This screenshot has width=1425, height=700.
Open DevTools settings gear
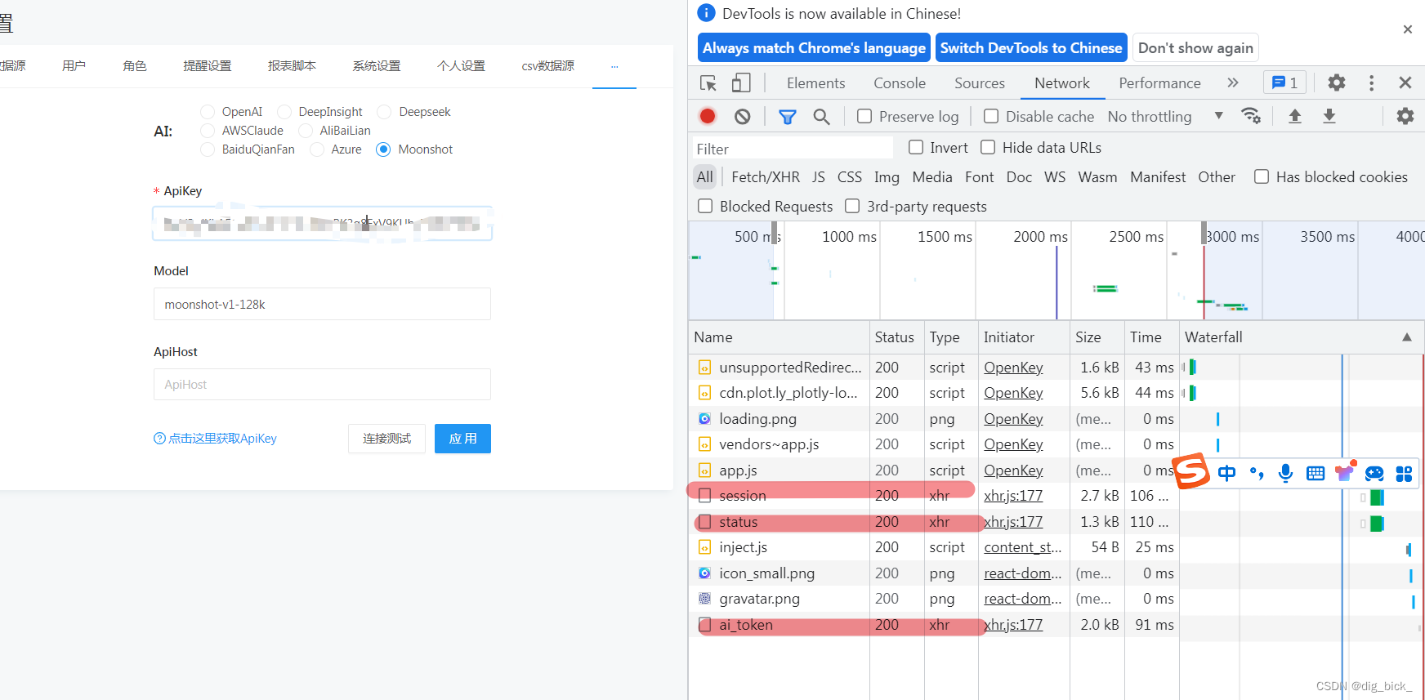point(1336,82)
